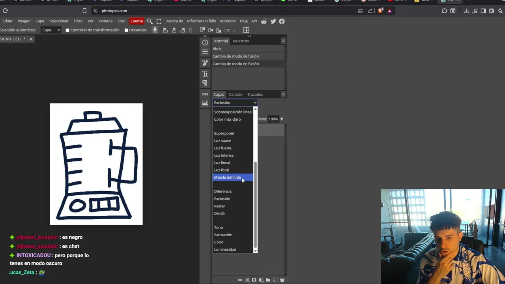Open the Brush panel icon

[x=205, y=63]
